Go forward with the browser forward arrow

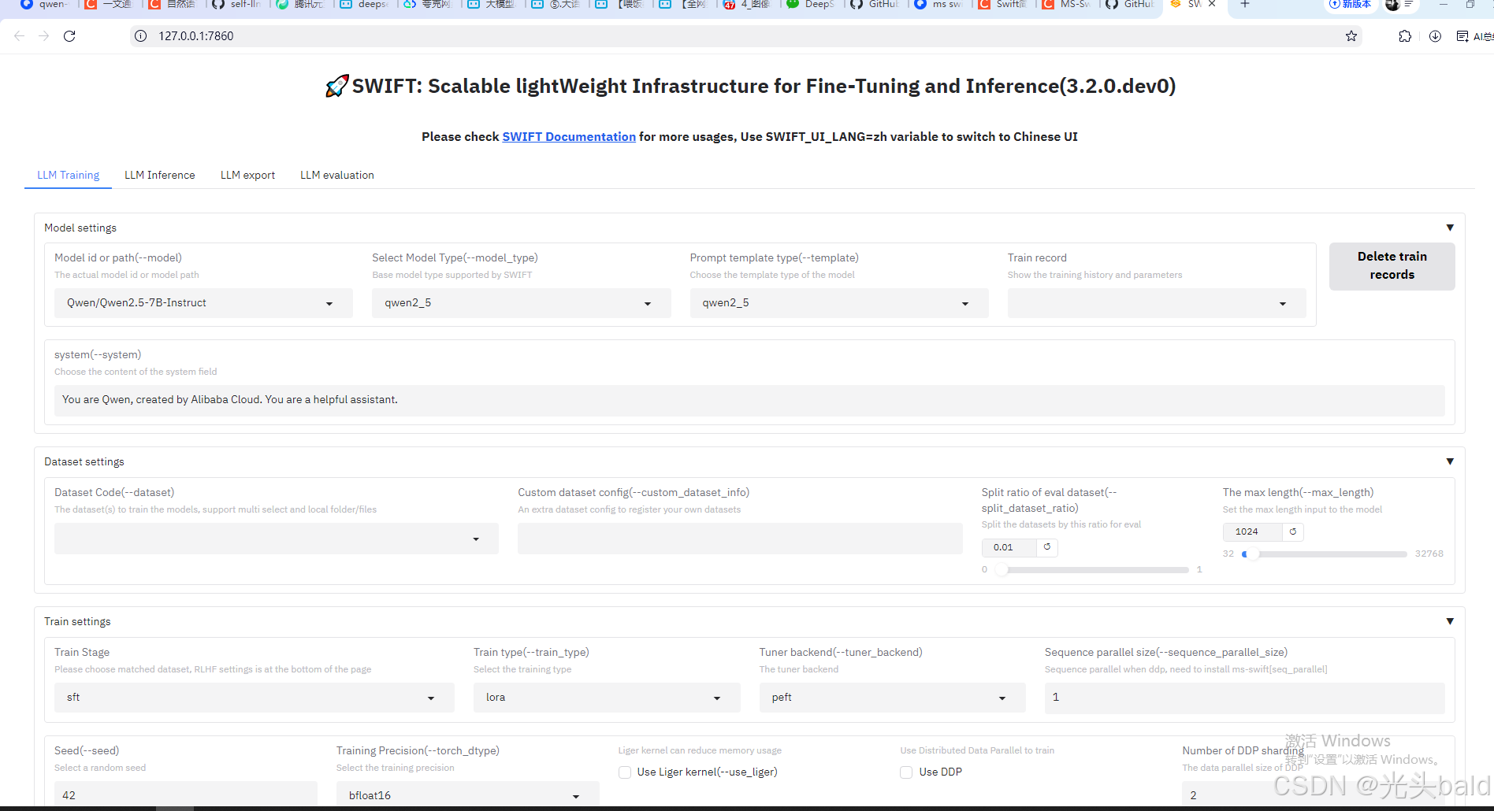44,36
